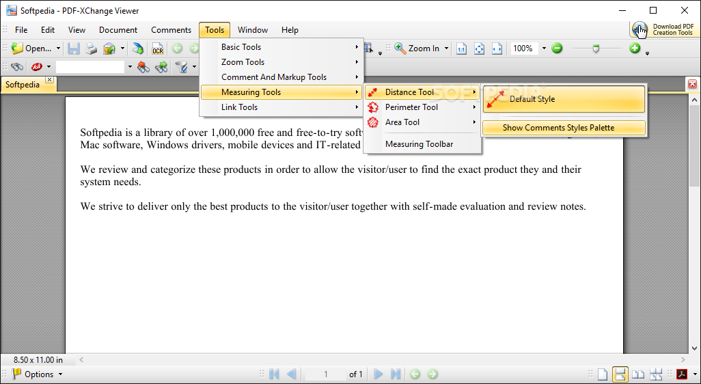
Task: Close the Softpedia document tab
Action: (x=50, y=79)
